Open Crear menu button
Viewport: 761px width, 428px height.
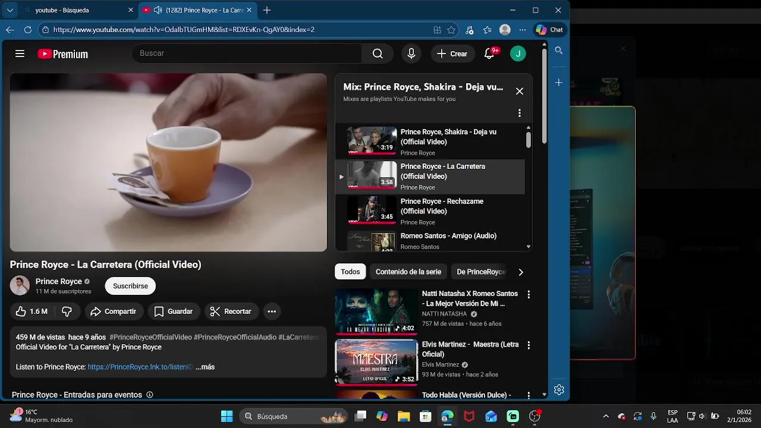tap(452, 53)
